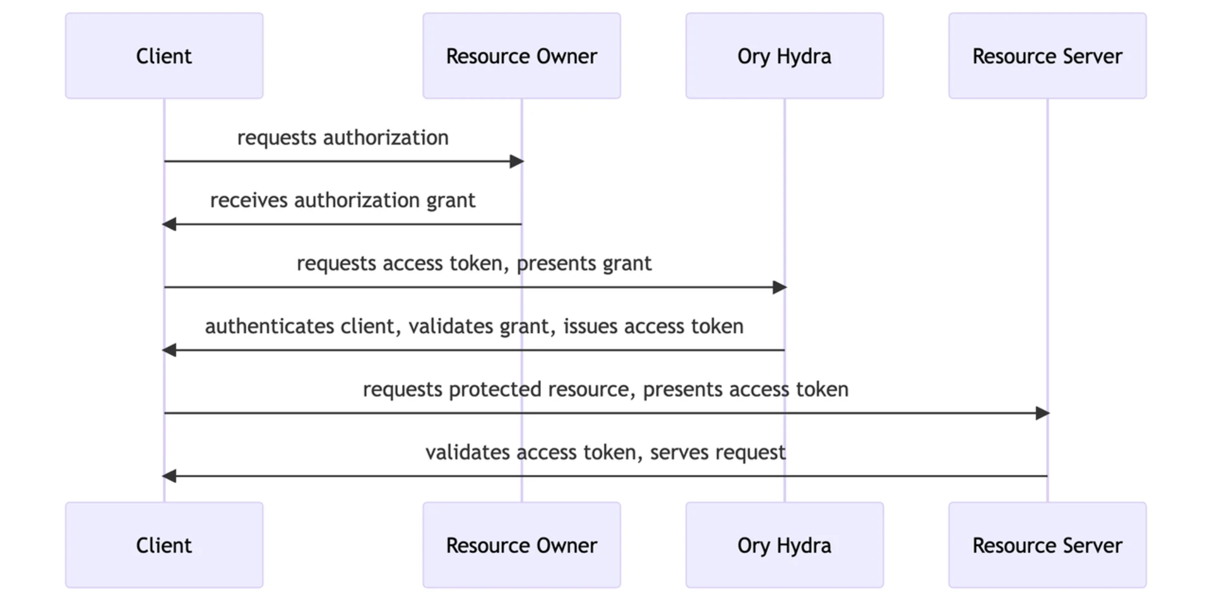Click the arrow from Client to Resource Owner
1212x602 pixels.
click(x=343, y=161)
